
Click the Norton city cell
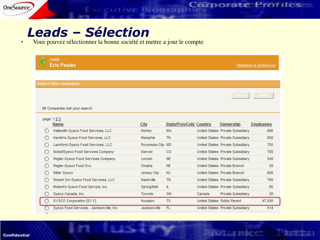(x=146, y=131)
